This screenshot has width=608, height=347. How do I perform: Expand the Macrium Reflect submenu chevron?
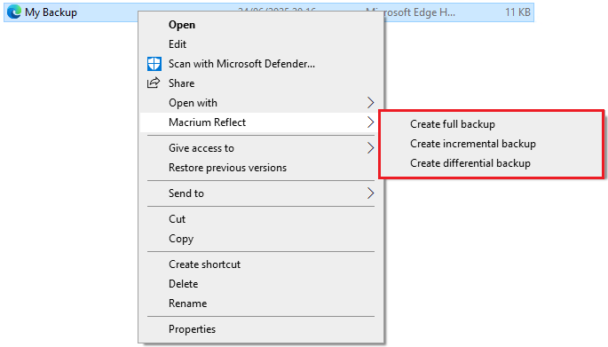click(370, 122)
